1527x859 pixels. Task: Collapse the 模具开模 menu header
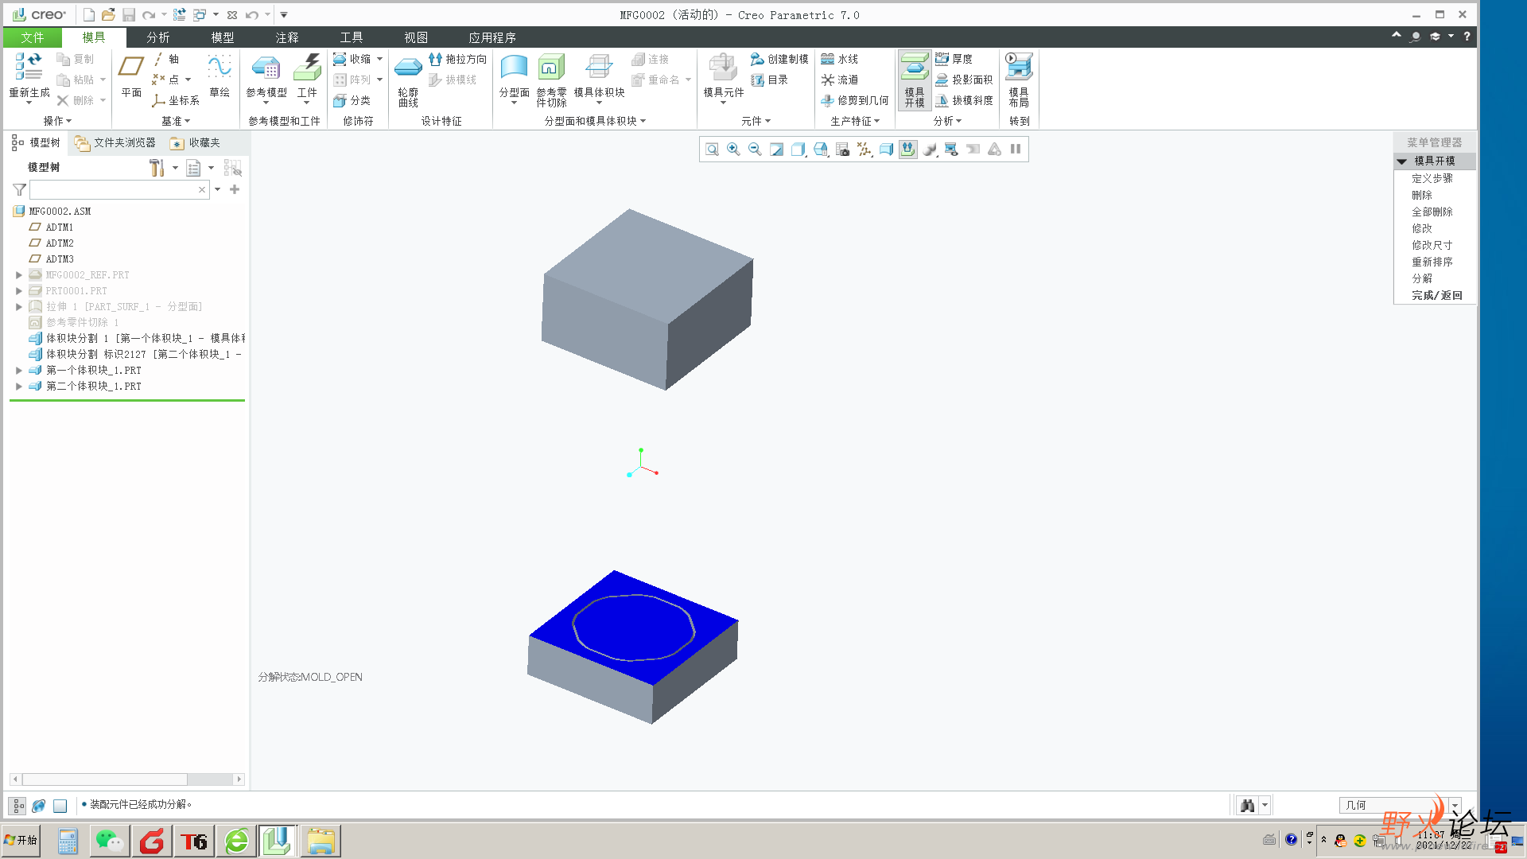pos(1402,161)
